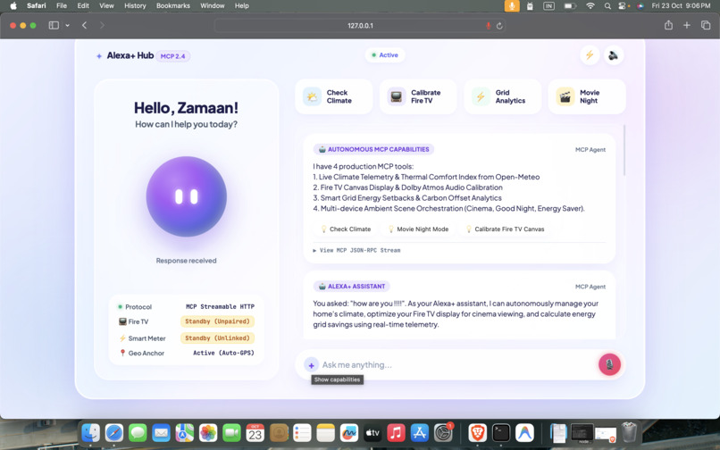Image resolution: width=720 pixels, height=450 pixels.
Task: Click the Calibrate Fire TV card
Action: (418, 96)
